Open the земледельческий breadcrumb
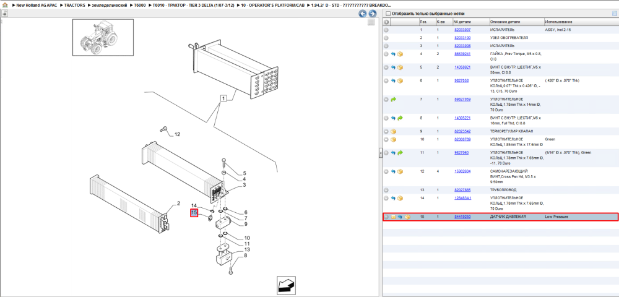This screenshot has height=297, width=619. tap(110, 5)
